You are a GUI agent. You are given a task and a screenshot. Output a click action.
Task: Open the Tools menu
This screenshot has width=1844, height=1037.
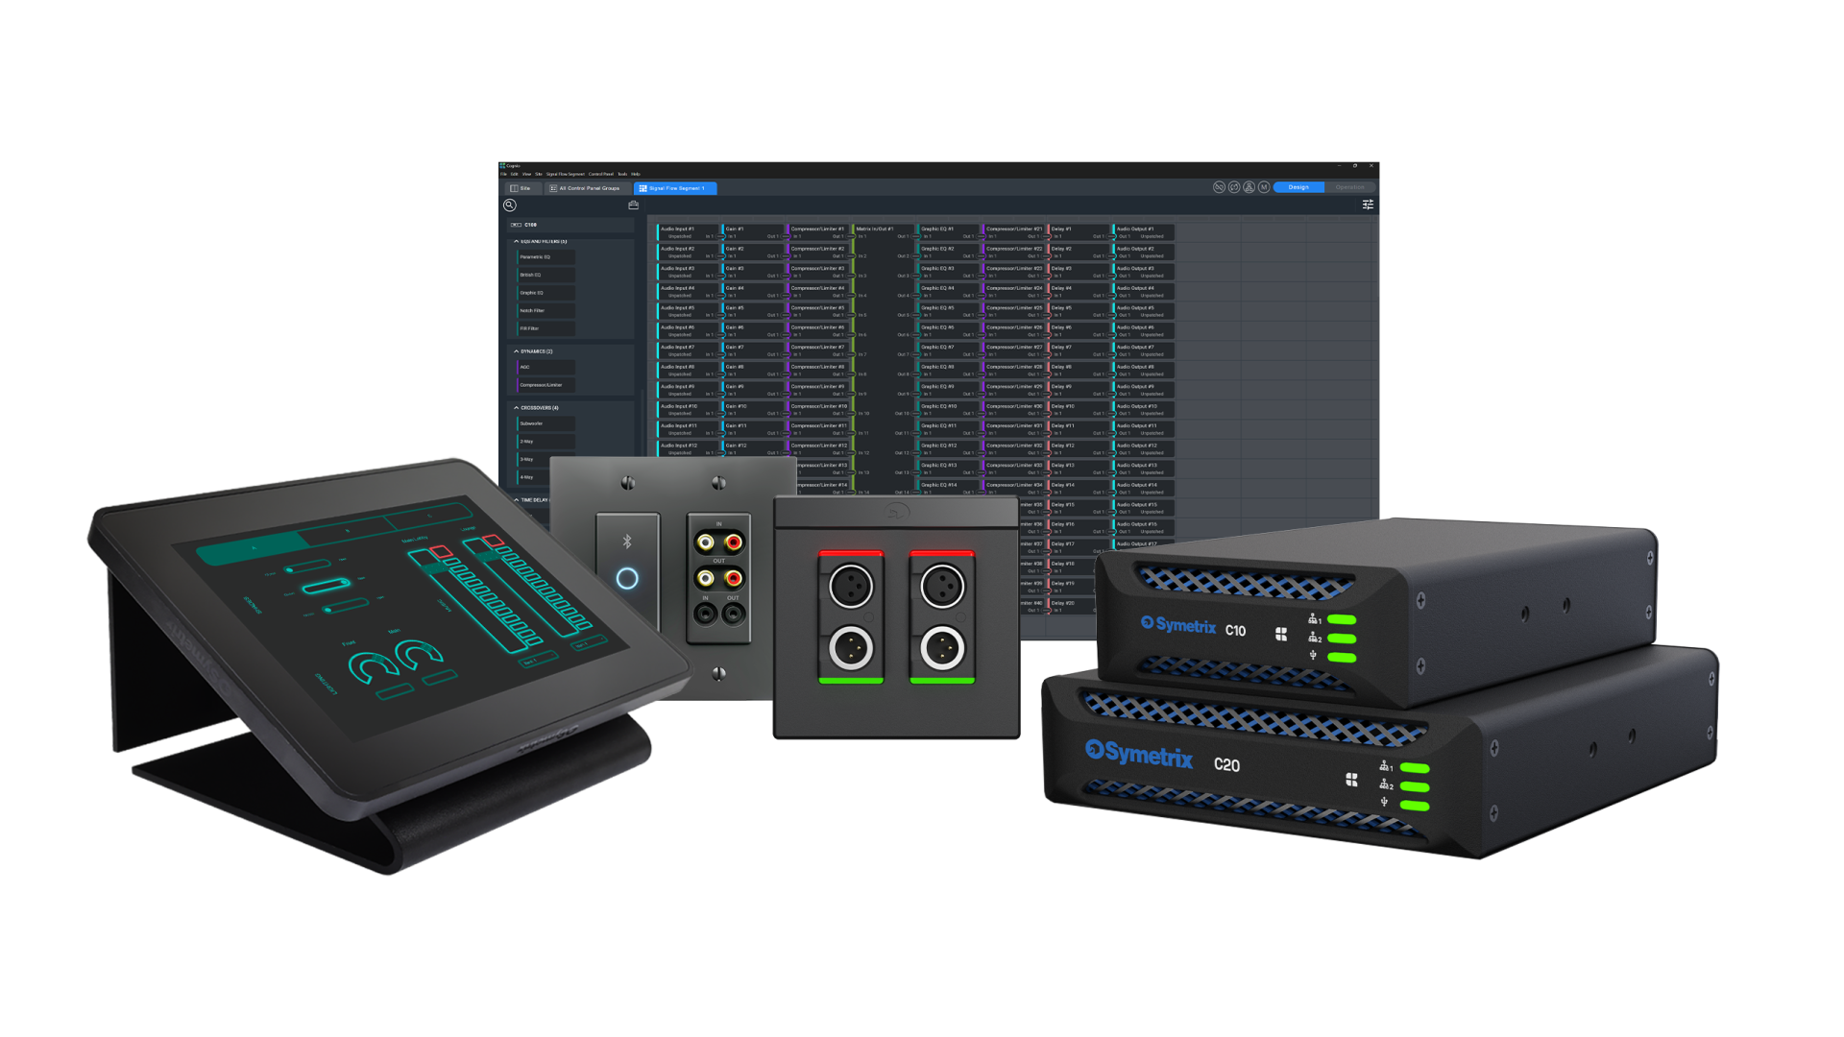tap(622, 174)
